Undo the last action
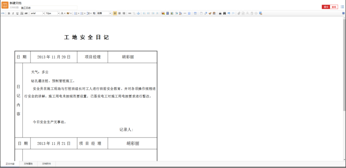This screenshot has height=168, width=346. (x=229, y=13)
